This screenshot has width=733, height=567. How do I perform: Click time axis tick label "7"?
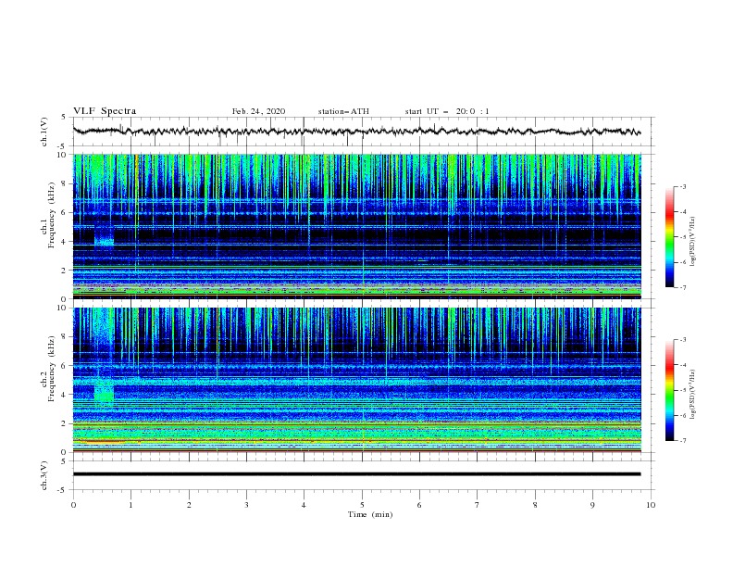coord(478,505)
